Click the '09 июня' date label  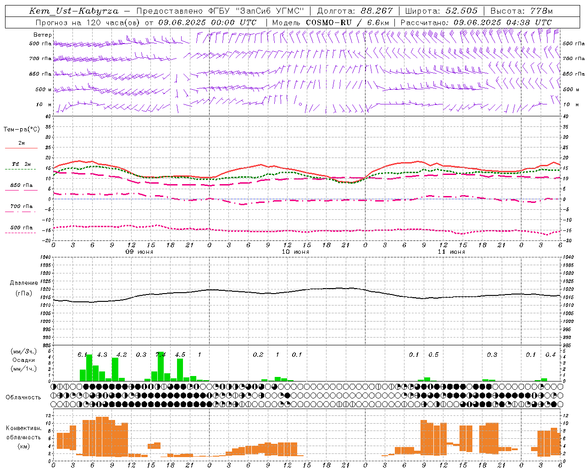[139, 252]
